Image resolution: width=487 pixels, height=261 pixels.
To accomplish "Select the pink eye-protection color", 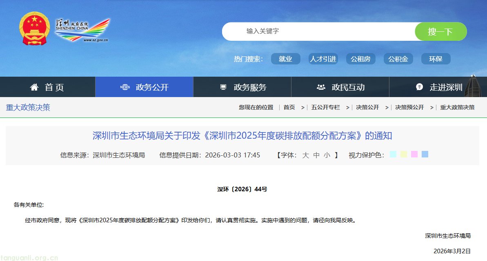I will [414, 154].
